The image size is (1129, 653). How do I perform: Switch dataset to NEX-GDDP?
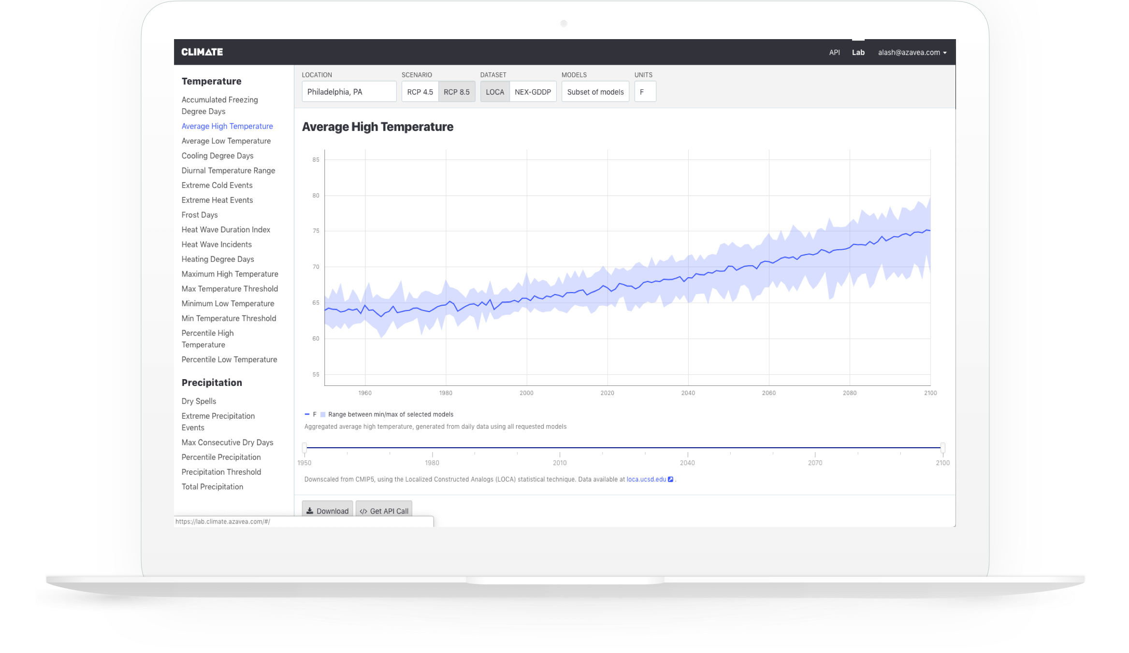coord(533,92)
